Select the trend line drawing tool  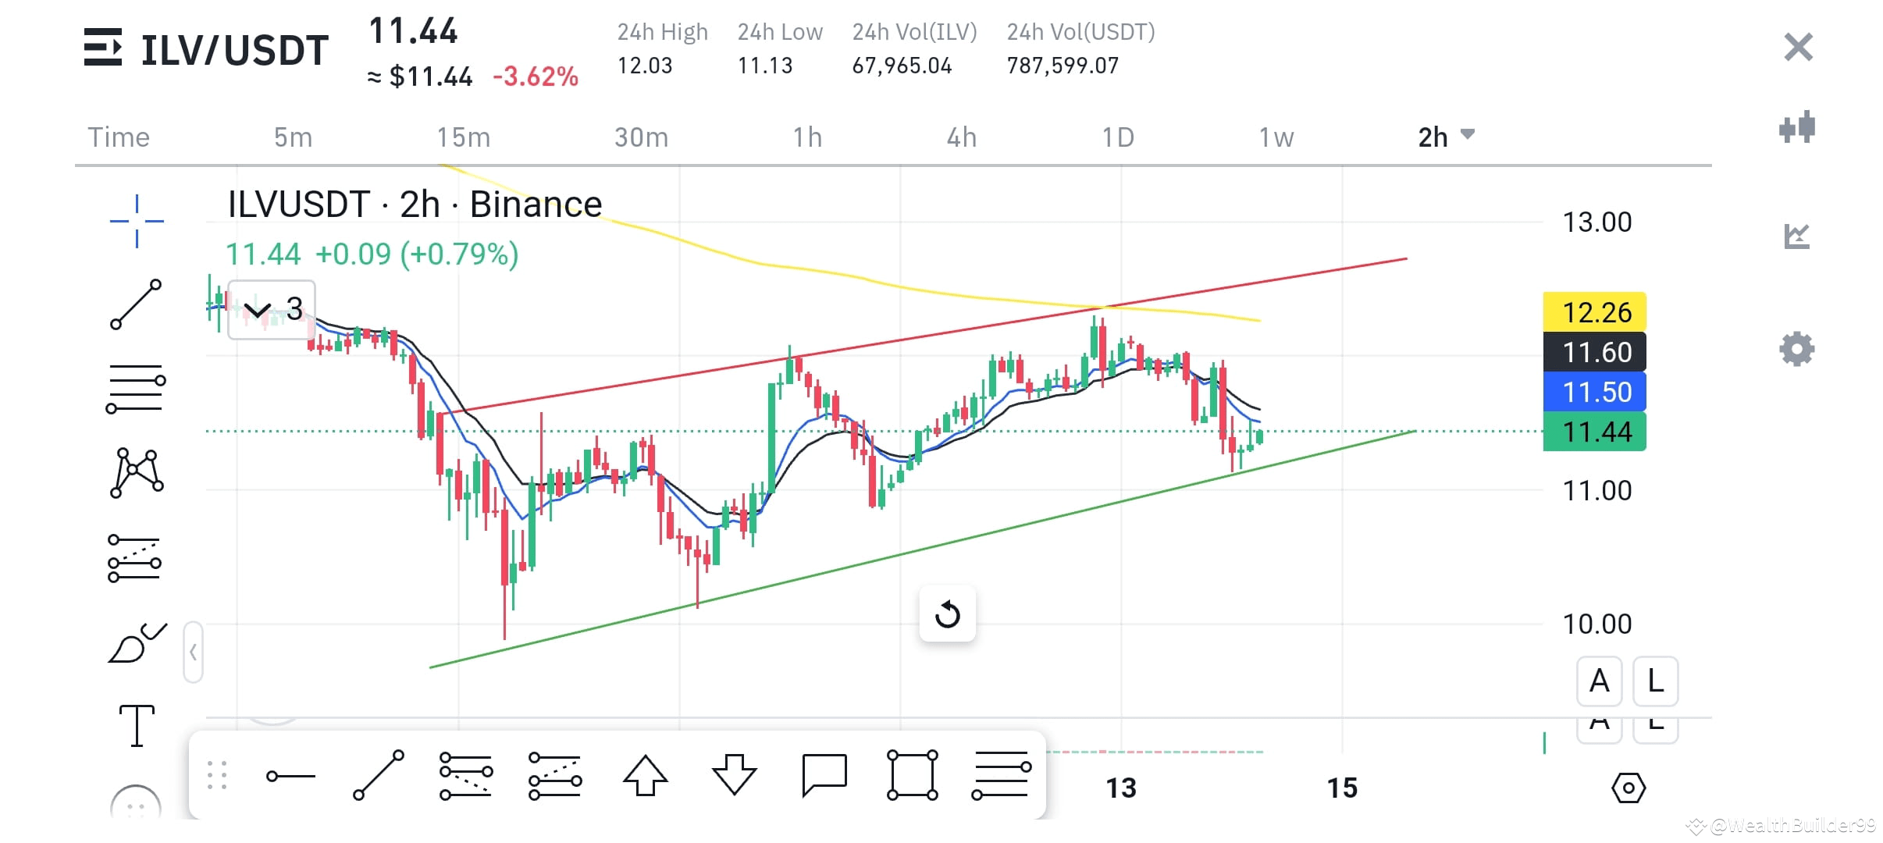137,304
